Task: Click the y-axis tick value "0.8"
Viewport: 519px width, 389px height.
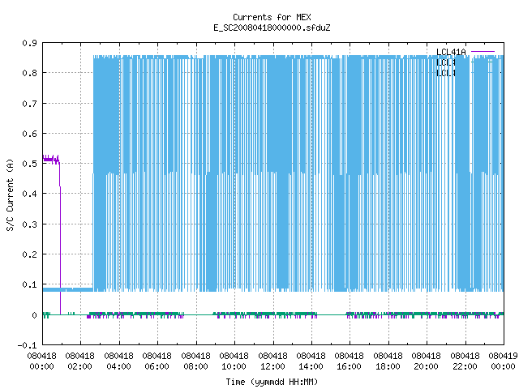Action: point(29,73)
